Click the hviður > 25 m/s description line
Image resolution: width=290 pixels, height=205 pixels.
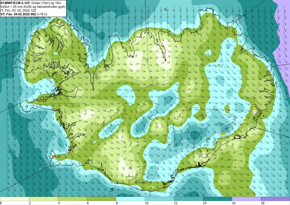pos(32,7)
